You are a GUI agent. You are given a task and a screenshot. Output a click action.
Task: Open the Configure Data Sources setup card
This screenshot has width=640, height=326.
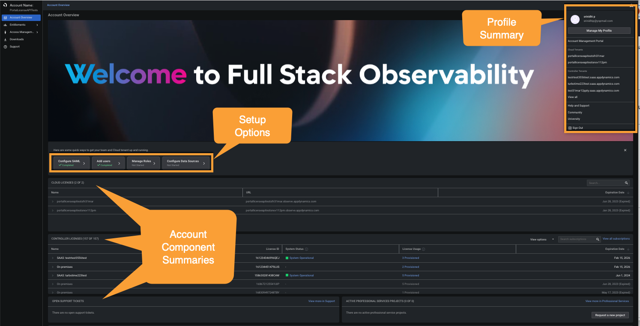pyautogui.click(x=186, y=163)
